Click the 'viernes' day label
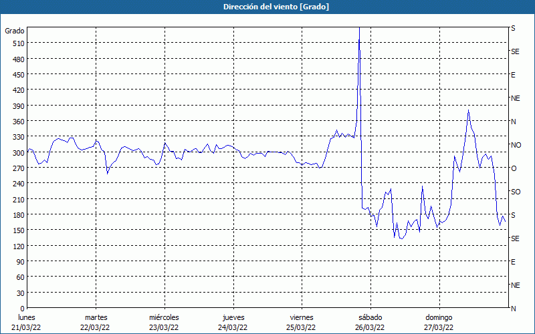This screenshot has width=535, height=334. 302,318
